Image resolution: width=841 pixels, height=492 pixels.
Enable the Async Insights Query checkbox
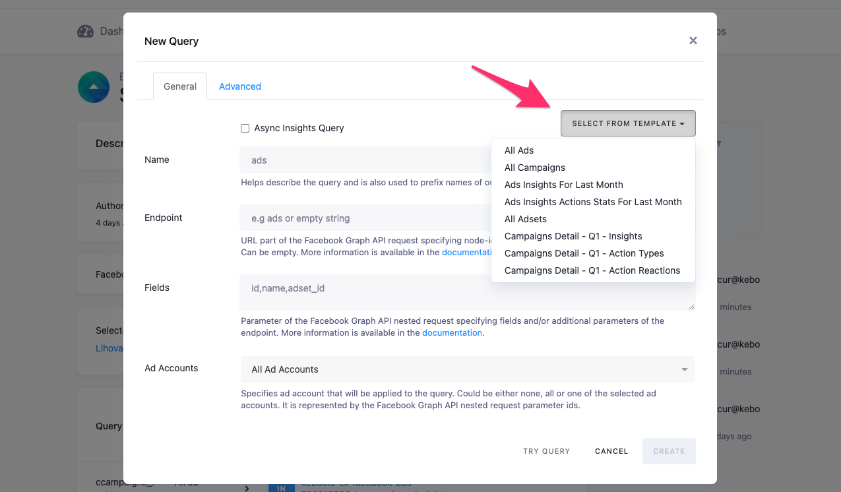click(x=245, y=128)
